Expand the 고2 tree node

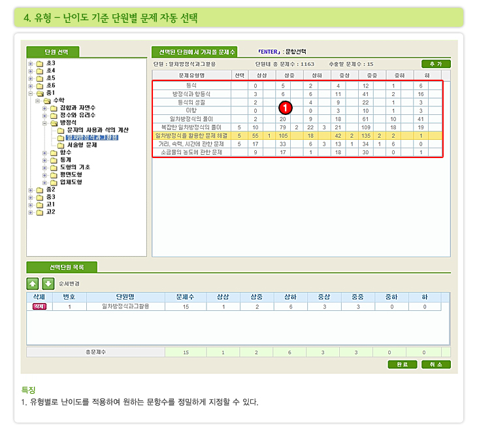pyautogui.click(x=31, y=212)
